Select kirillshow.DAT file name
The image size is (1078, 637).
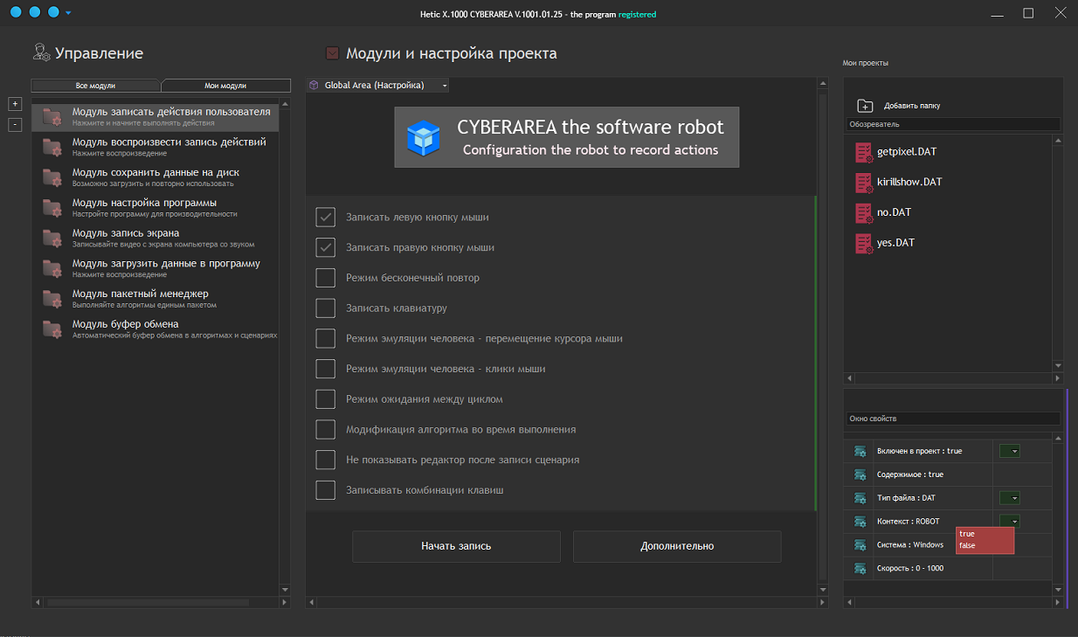[909, 182]
